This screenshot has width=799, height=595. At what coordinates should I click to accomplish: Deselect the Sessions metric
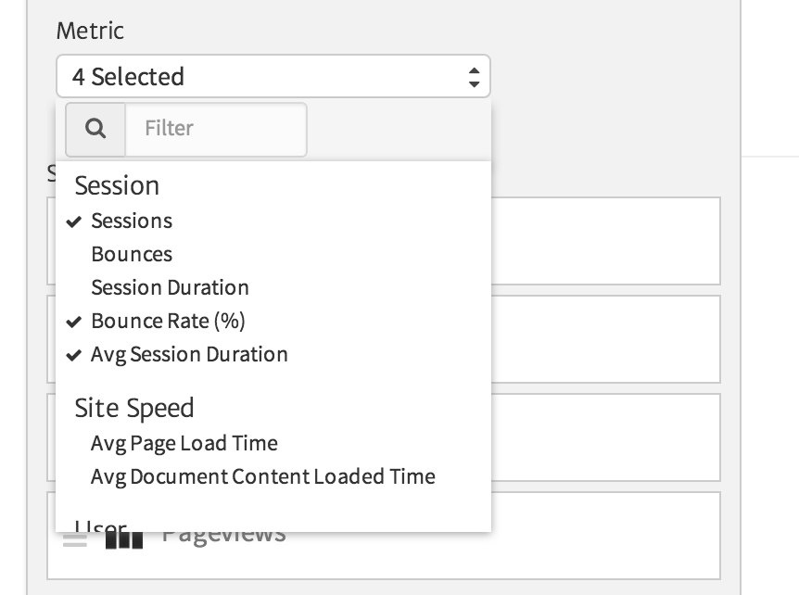click(x=132, y=221)
